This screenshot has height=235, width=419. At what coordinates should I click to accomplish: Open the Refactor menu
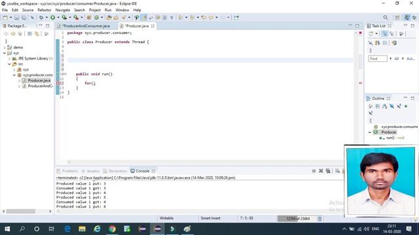pos(45,10)
